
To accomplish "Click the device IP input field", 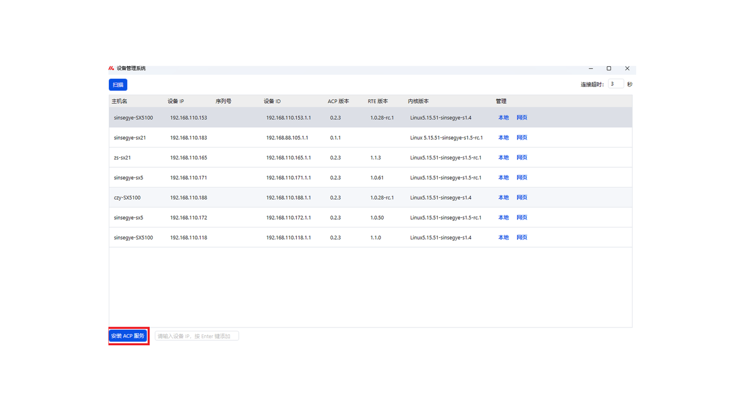I will (x=197, y=336).
